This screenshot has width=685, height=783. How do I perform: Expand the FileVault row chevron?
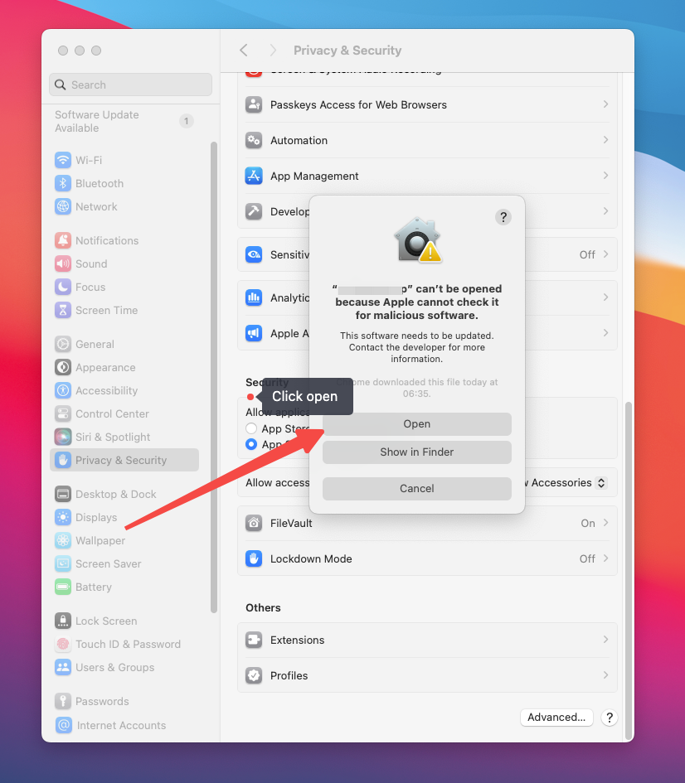tap(605, 523)
